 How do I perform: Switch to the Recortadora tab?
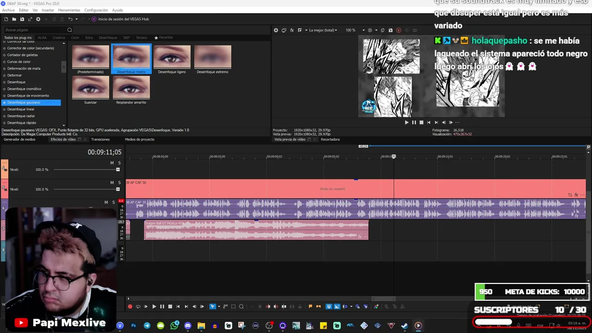(x=330, y=139)
